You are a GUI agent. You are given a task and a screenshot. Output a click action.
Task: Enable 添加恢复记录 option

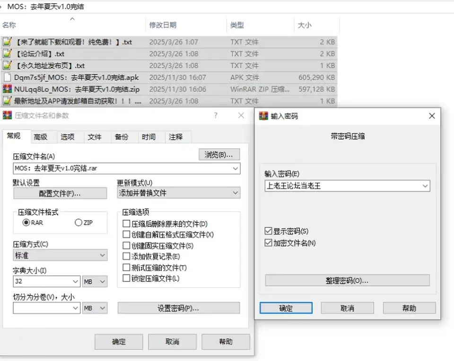pos(126,256)
